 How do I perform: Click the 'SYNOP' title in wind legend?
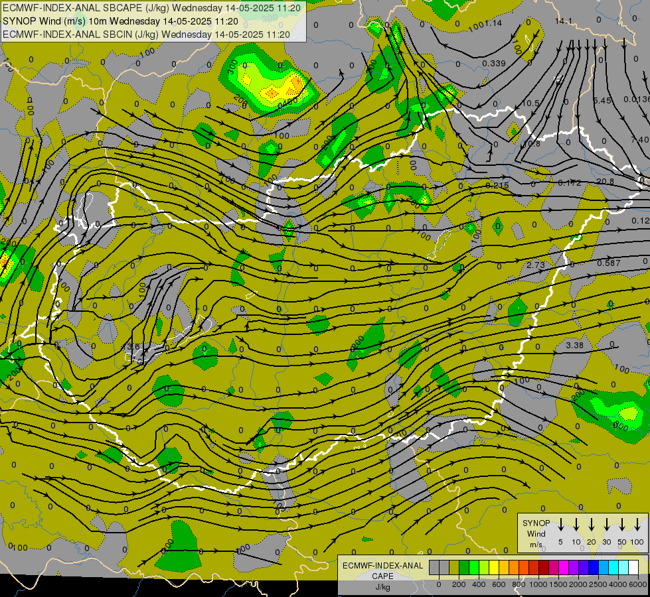click(x=536, y=523)
